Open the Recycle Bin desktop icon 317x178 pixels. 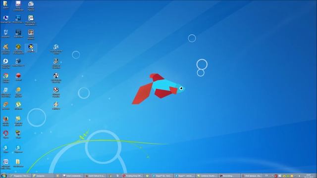point(5,34)
